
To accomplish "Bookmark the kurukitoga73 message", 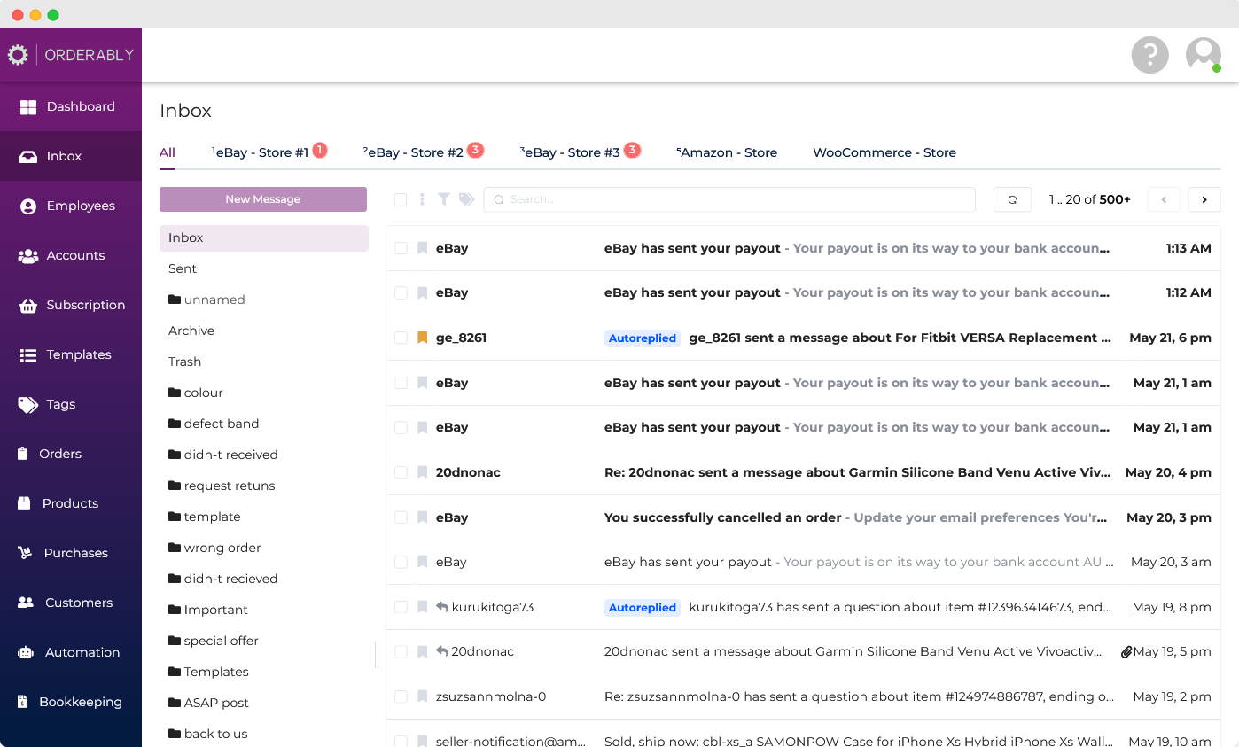I will pos(423,607).
